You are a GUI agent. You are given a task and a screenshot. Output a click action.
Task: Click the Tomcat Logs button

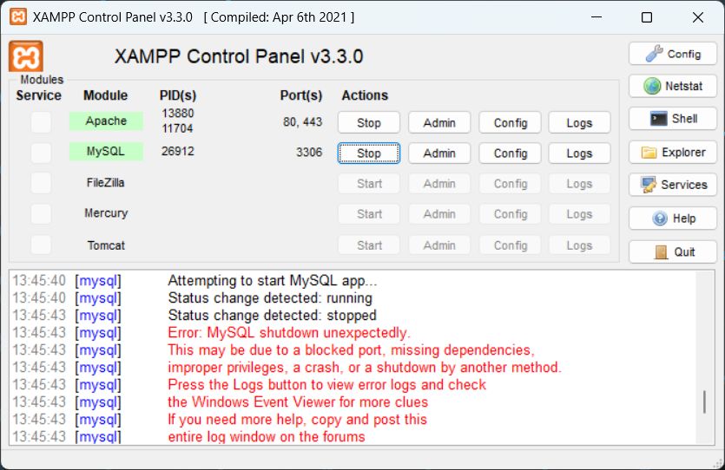click(x=579, y=245)
